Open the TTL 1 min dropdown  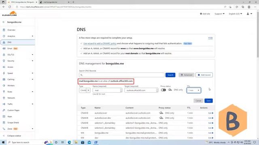click(194, 90)
